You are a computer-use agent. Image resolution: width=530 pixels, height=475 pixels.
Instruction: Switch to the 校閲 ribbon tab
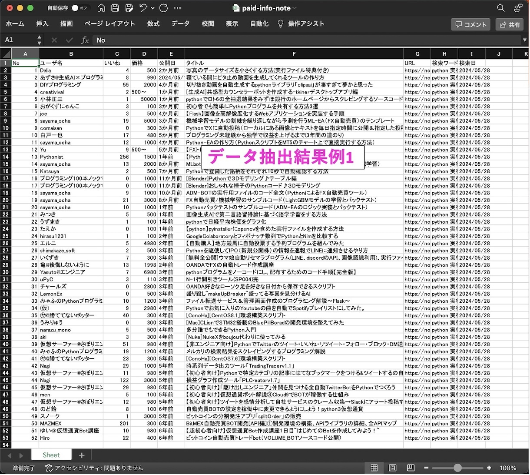pos(208,23)
